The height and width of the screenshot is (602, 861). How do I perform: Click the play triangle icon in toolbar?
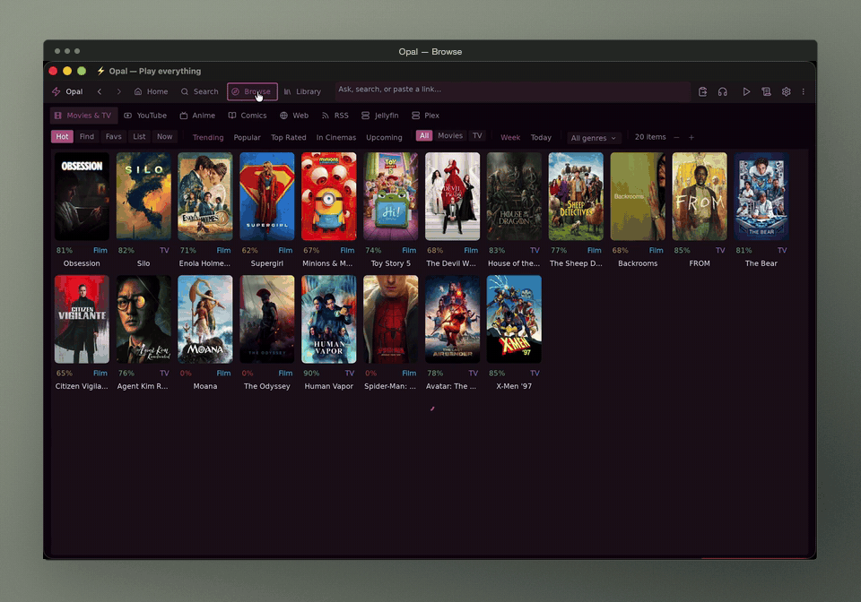[746, 91]
